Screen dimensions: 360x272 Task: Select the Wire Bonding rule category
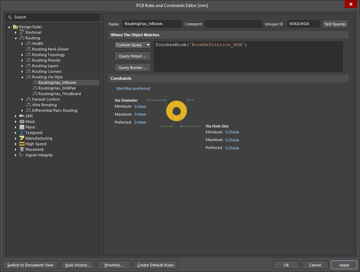(x=44, y=105)
